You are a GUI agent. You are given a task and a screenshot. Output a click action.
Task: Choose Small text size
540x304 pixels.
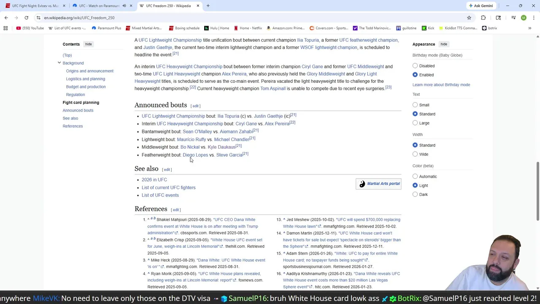[415, 105]
